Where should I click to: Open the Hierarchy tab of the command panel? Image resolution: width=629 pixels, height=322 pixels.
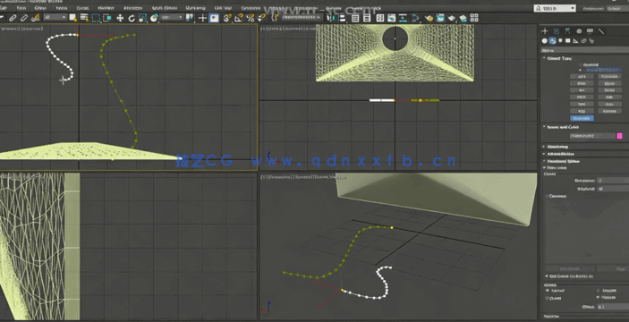(x=567, y=31)
